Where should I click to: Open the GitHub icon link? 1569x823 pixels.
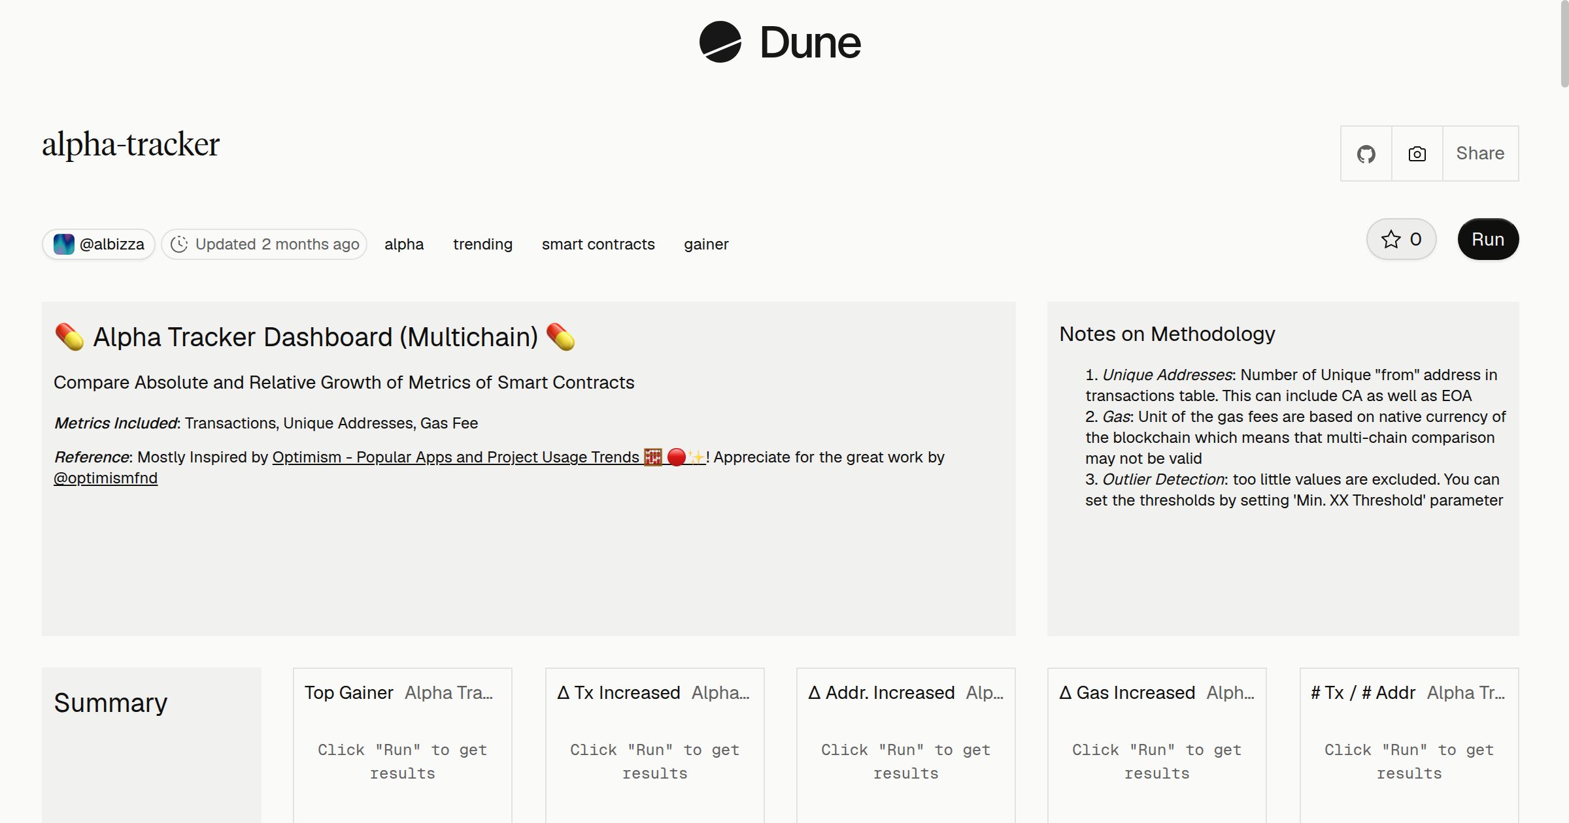pyautogui.click(x=1366, y=153)
